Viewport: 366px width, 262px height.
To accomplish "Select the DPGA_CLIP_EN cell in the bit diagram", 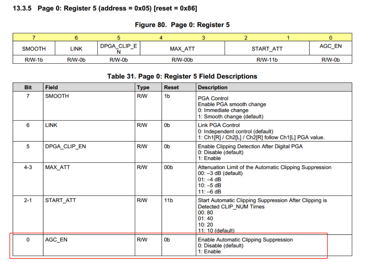I will tap(119, 49).
